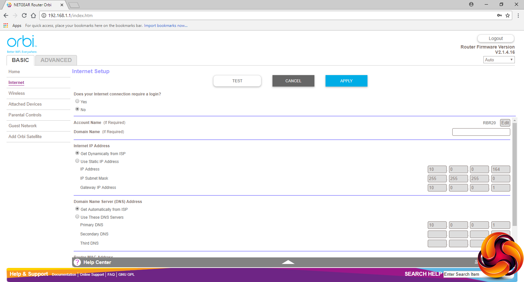Click the Chrome profile avatar icon
Image resolution: width=524 pixels, height=282 pixels.
pos(471,4)
